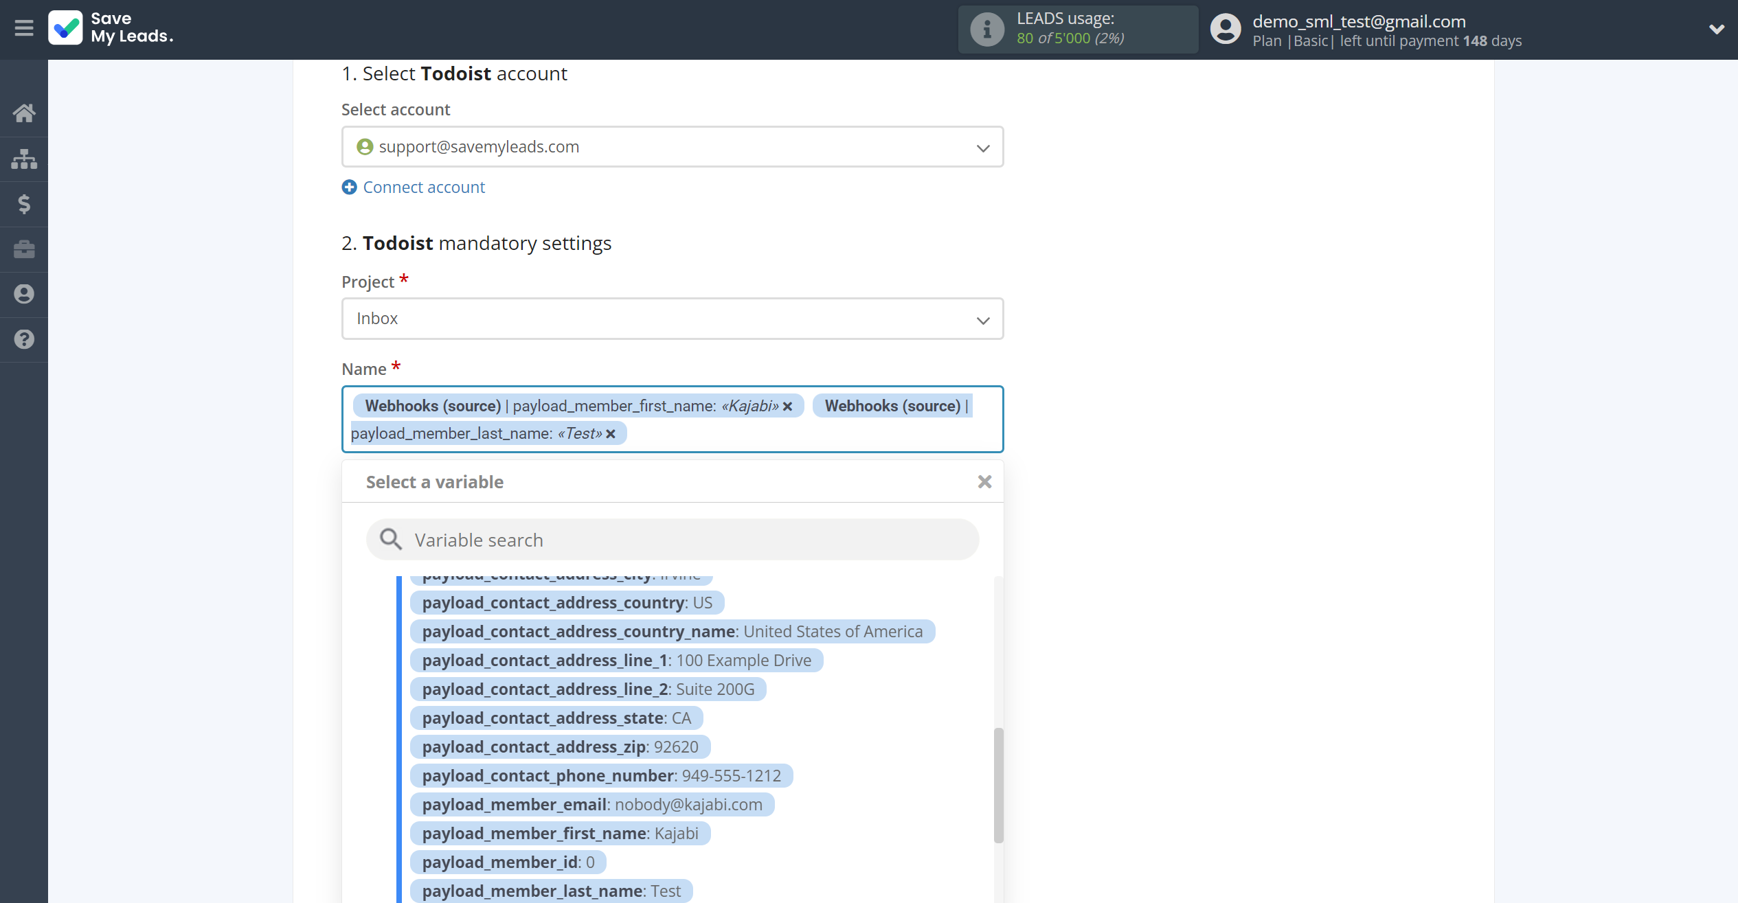Open the hamburger menu
Viewport: 1738px width, 903px height.
click(x=24, y=28)
